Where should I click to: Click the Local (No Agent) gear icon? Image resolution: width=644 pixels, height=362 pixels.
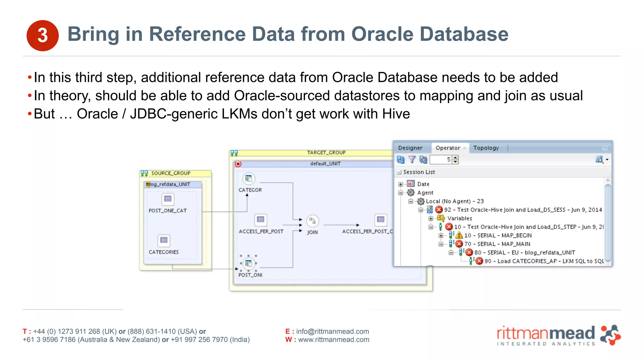[421, 201]
